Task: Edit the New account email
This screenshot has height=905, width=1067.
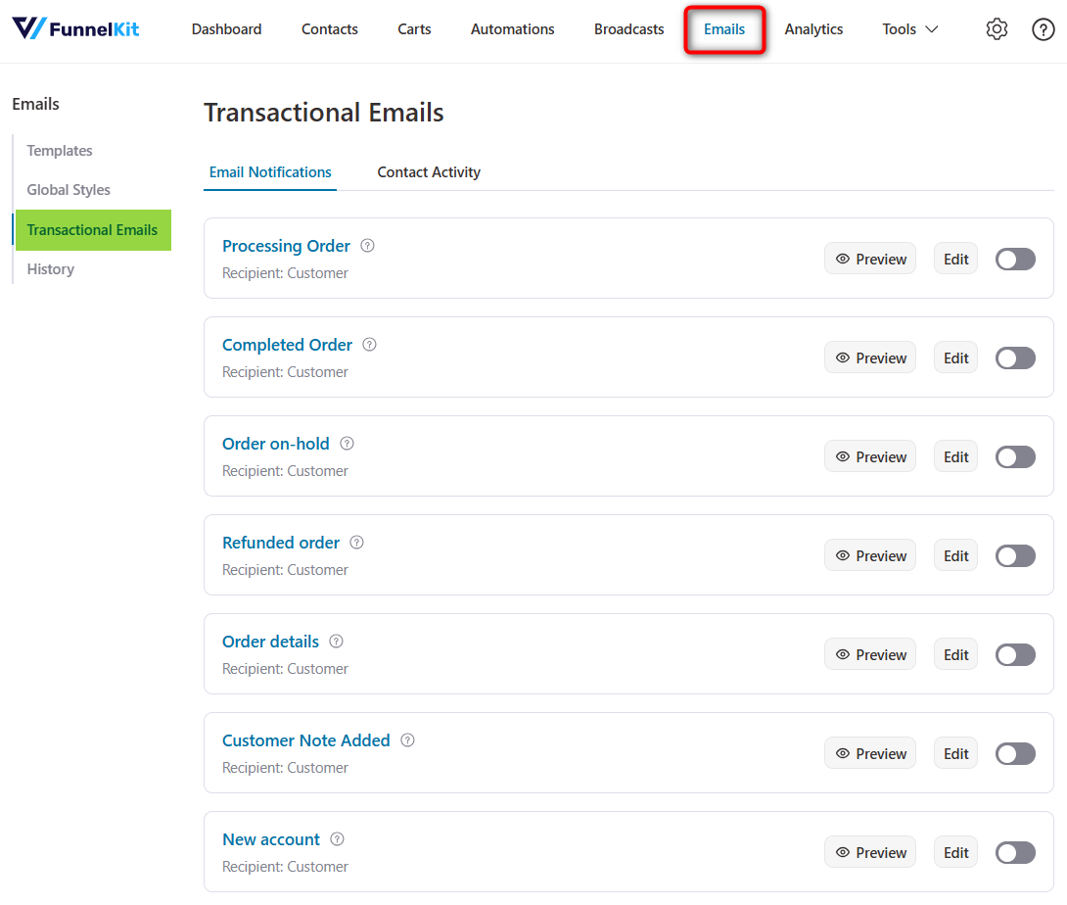Action: 955,852
